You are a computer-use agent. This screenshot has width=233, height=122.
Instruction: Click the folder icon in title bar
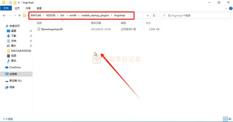3,2
